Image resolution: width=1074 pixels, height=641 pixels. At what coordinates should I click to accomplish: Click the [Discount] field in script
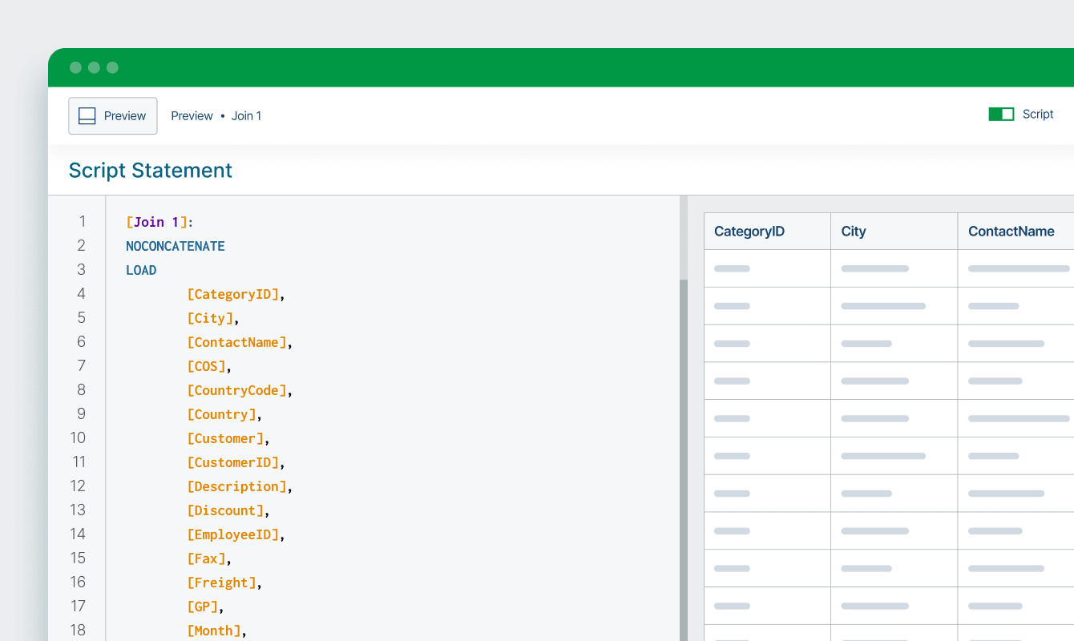click(x=225, y=510)
